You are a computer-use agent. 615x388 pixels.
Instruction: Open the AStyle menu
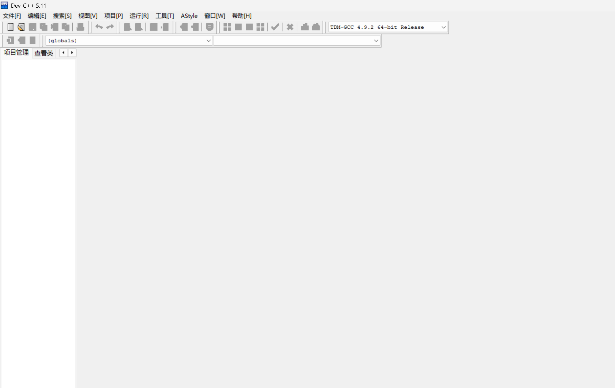[x=189, y=16]
